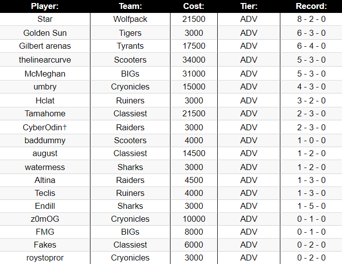Viewport: 342px width, 264px height.
Task: Click FMG's 8000 cost cell
Action: coord(194,232)
